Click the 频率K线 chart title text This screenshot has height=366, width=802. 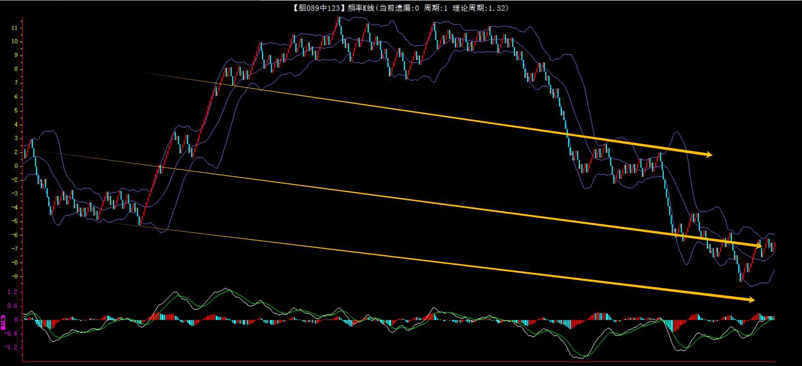[x=361, y=8]
